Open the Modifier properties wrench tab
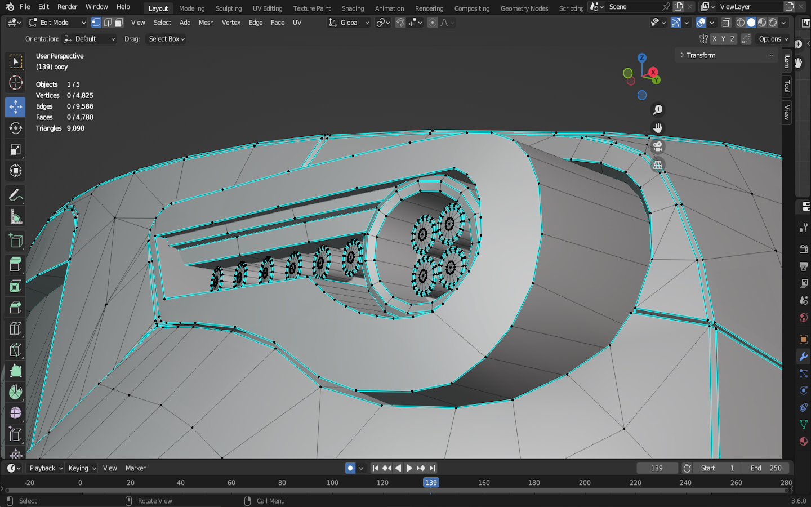The image size is (811, 507). coord(804,357)
